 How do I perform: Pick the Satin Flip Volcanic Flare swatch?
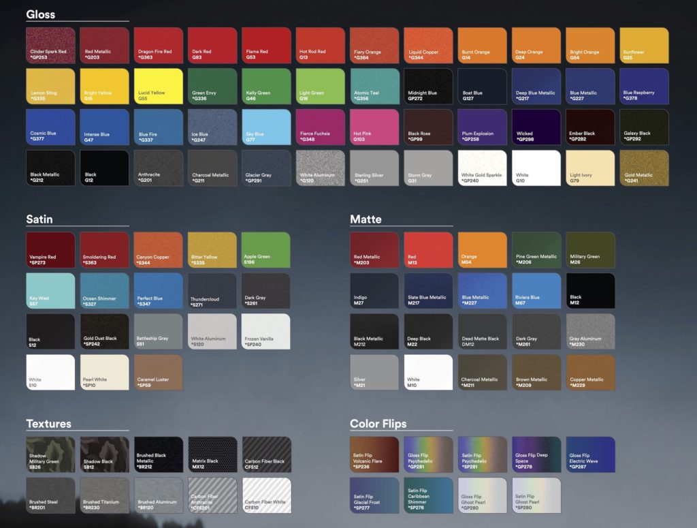(x=374, y=454)
